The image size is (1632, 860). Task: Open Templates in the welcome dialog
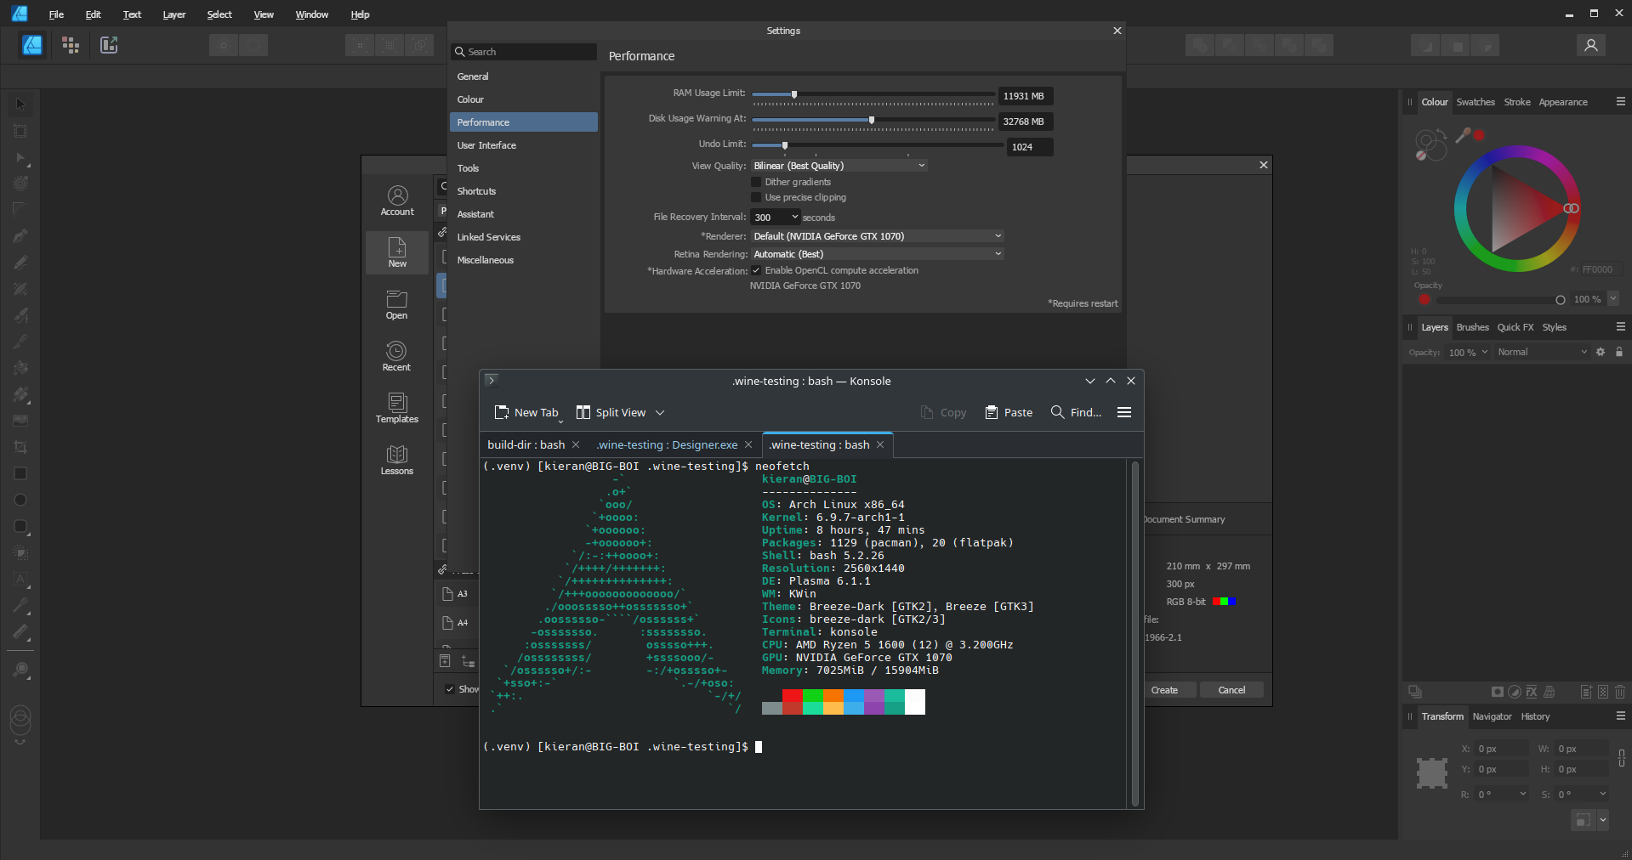click(397, 408)
